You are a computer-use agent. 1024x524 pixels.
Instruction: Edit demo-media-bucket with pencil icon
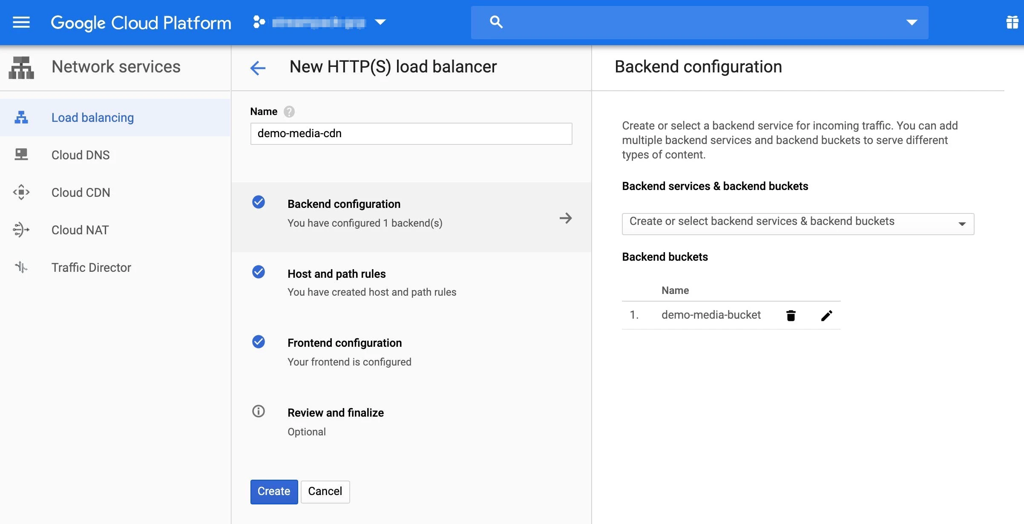click(826, 315)
